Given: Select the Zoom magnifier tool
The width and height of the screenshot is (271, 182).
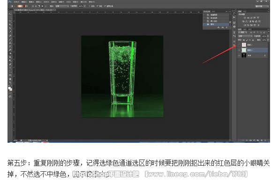Looking at the screenshot, I should [x=10, y=82].
